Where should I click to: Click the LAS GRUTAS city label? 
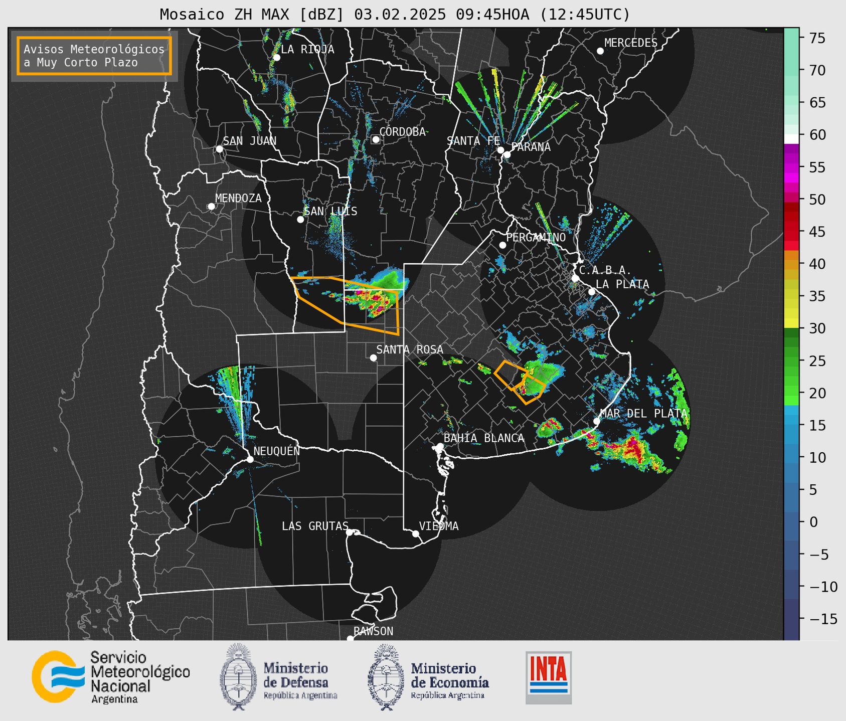[x=315, y=526]
